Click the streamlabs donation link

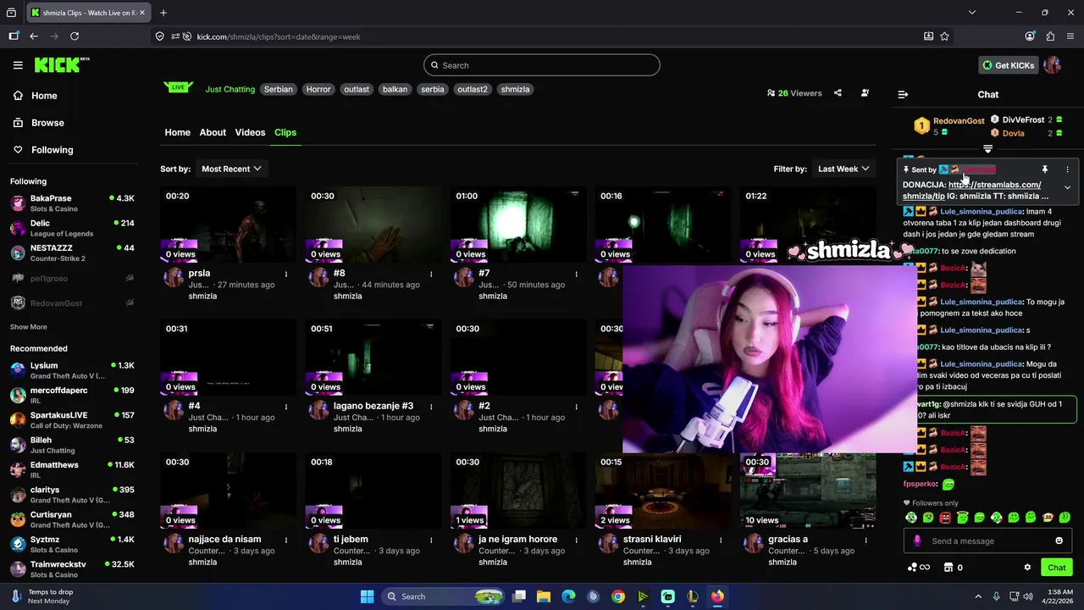click(x=972, y=190)
